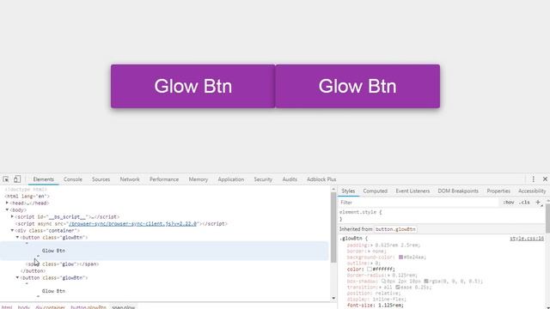Switch to the Computed sidebar tab
The height and width of the screenshot is (309, 550).
click(375, 191)
